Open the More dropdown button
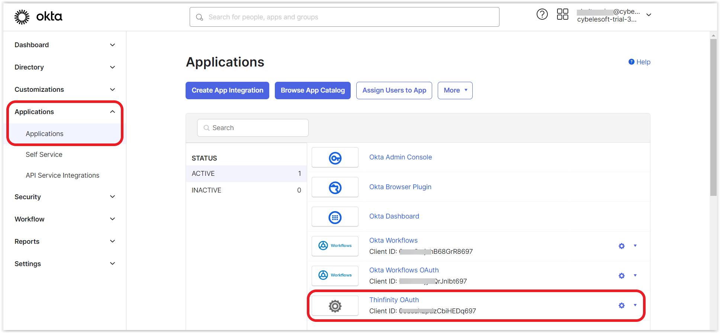This screenshot has height=333, width=720. [x=455, y=90]
